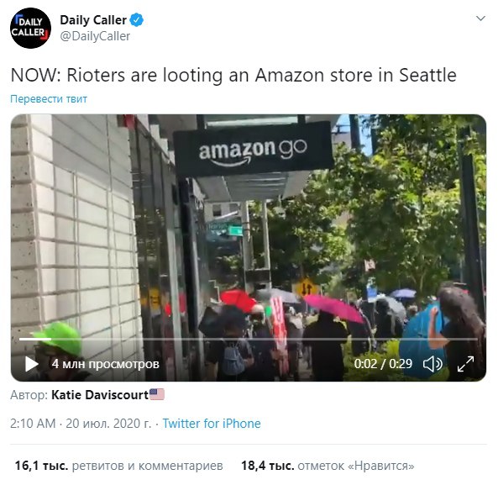Mute the video using the speaker icon

[x=432, y=364]
